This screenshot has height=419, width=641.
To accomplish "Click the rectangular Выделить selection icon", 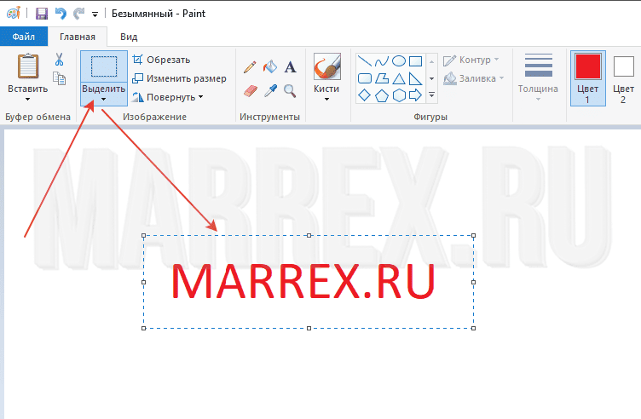I will tap(104, 66).
